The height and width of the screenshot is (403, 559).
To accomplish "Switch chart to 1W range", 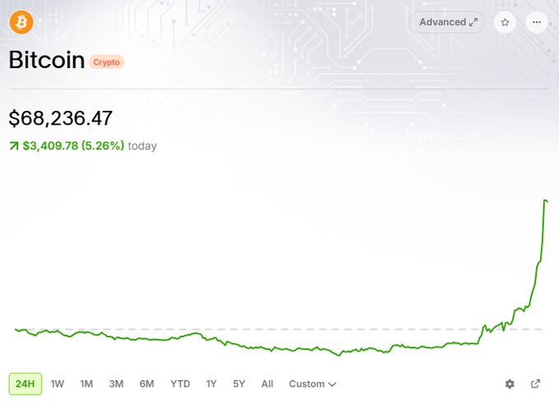I will click(57, 384).
